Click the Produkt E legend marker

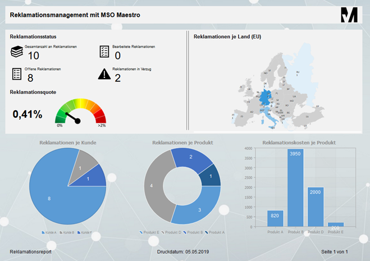click(141, 232)
